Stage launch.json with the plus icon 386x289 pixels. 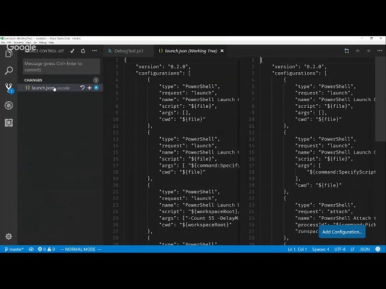(89, 88)
